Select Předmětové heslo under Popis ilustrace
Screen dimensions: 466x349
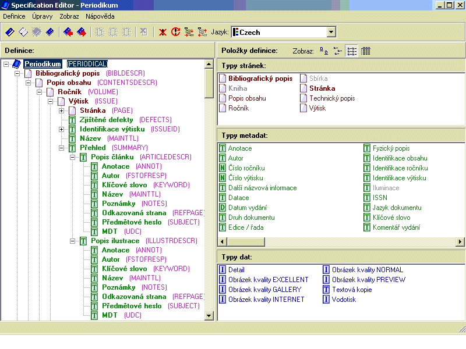pos(132,306)
